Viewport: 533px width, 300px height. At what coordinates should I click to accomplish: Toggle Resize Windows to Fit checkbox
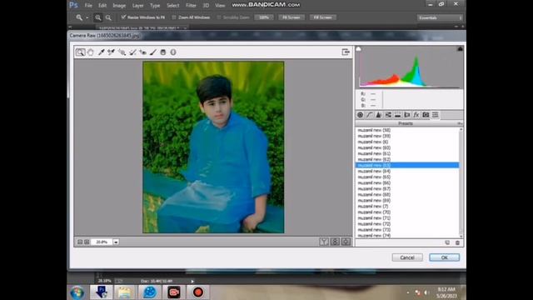coord(123,17)
